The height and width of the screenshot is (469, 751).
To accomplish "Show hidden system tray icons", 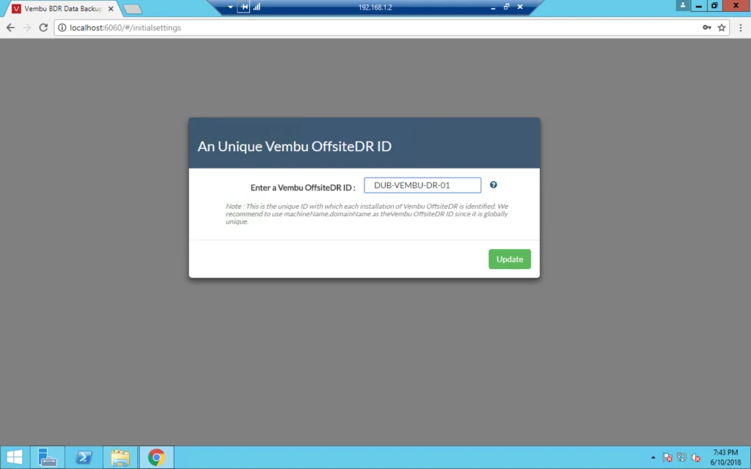I will [653, 457].
